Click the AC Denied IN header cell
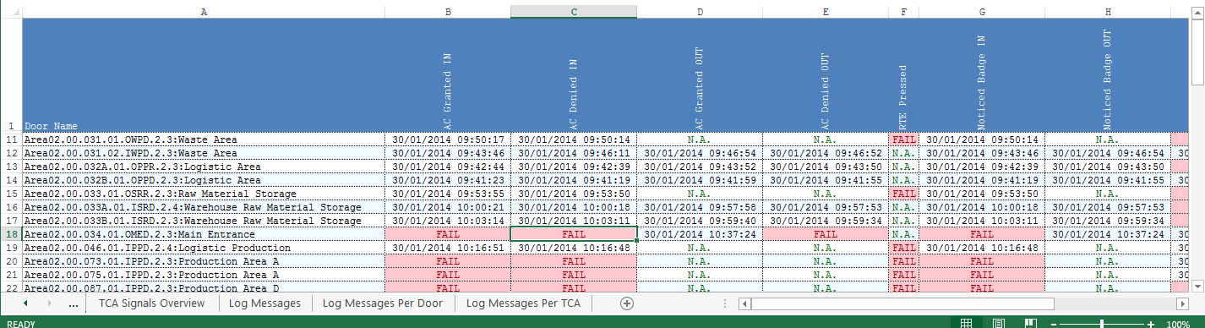Image resolution: width=1205 pixels, height=328 pixels. click(x=574, y=75)
